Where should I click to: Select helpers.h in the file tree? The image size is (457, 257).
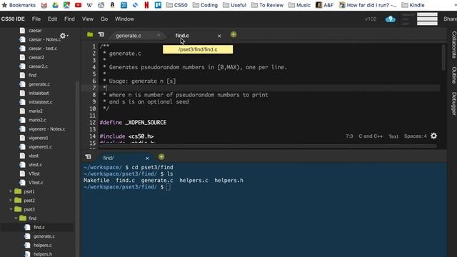click(43, 254)
